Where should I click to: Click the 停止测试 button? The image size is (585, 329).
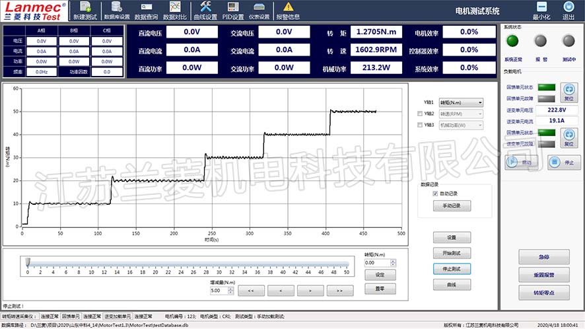click(x=452, y=269)
